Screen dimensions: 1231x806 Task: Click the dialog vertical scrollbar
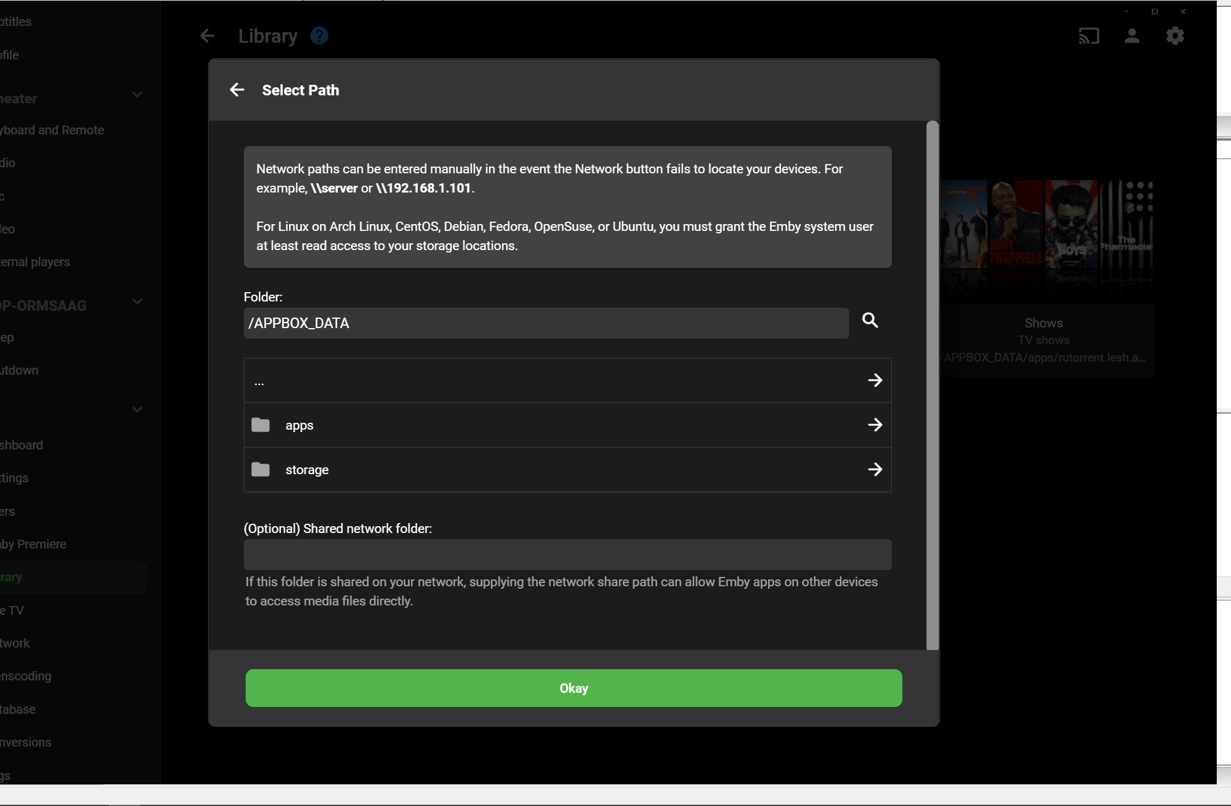coord(932,384)
